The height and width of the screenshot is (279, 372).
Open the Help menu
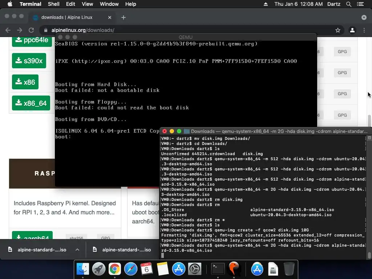130,4
